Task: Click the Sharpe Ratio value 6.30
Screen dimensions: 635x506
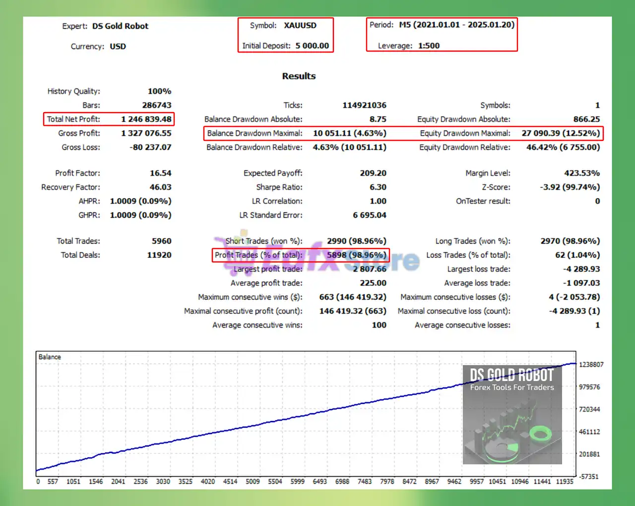Action: click(378, 187)
